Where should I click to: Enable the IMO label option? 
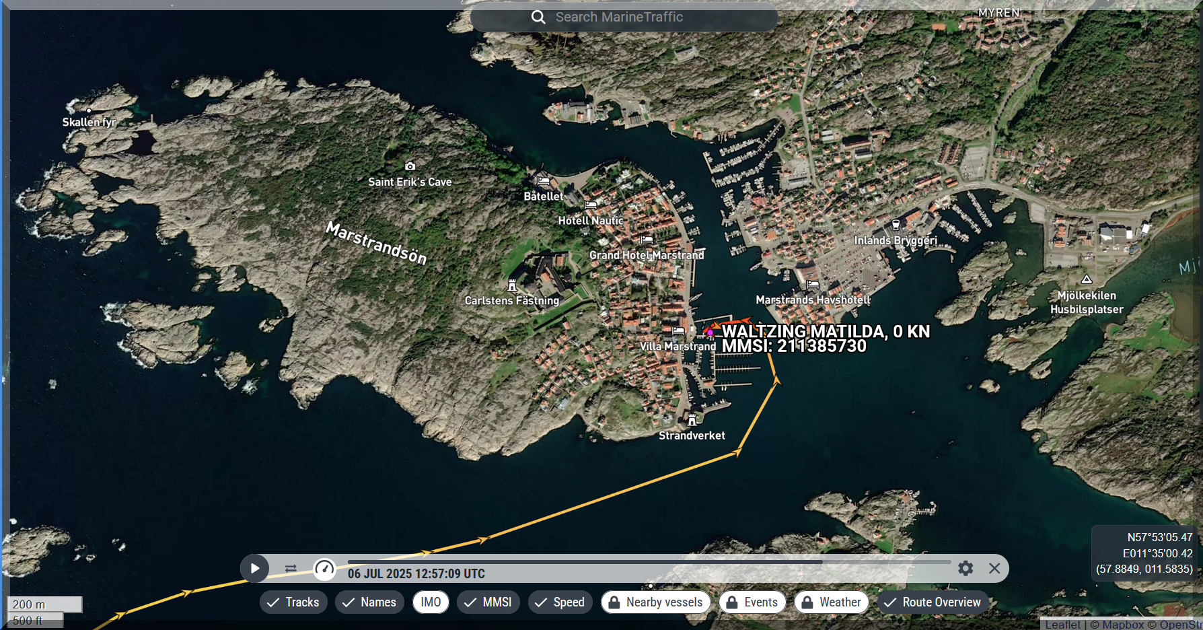[x=431, y=602]
